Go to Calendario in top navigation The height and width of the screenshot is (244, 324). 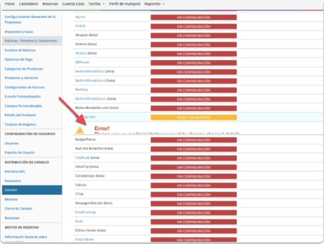click(28, 4)
